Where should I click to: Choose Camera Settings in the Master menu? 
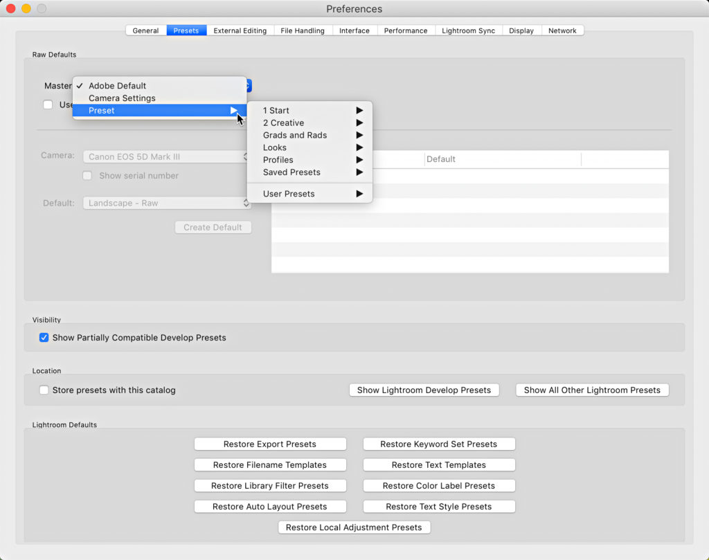pyautogui.click(x=160, y=98)
